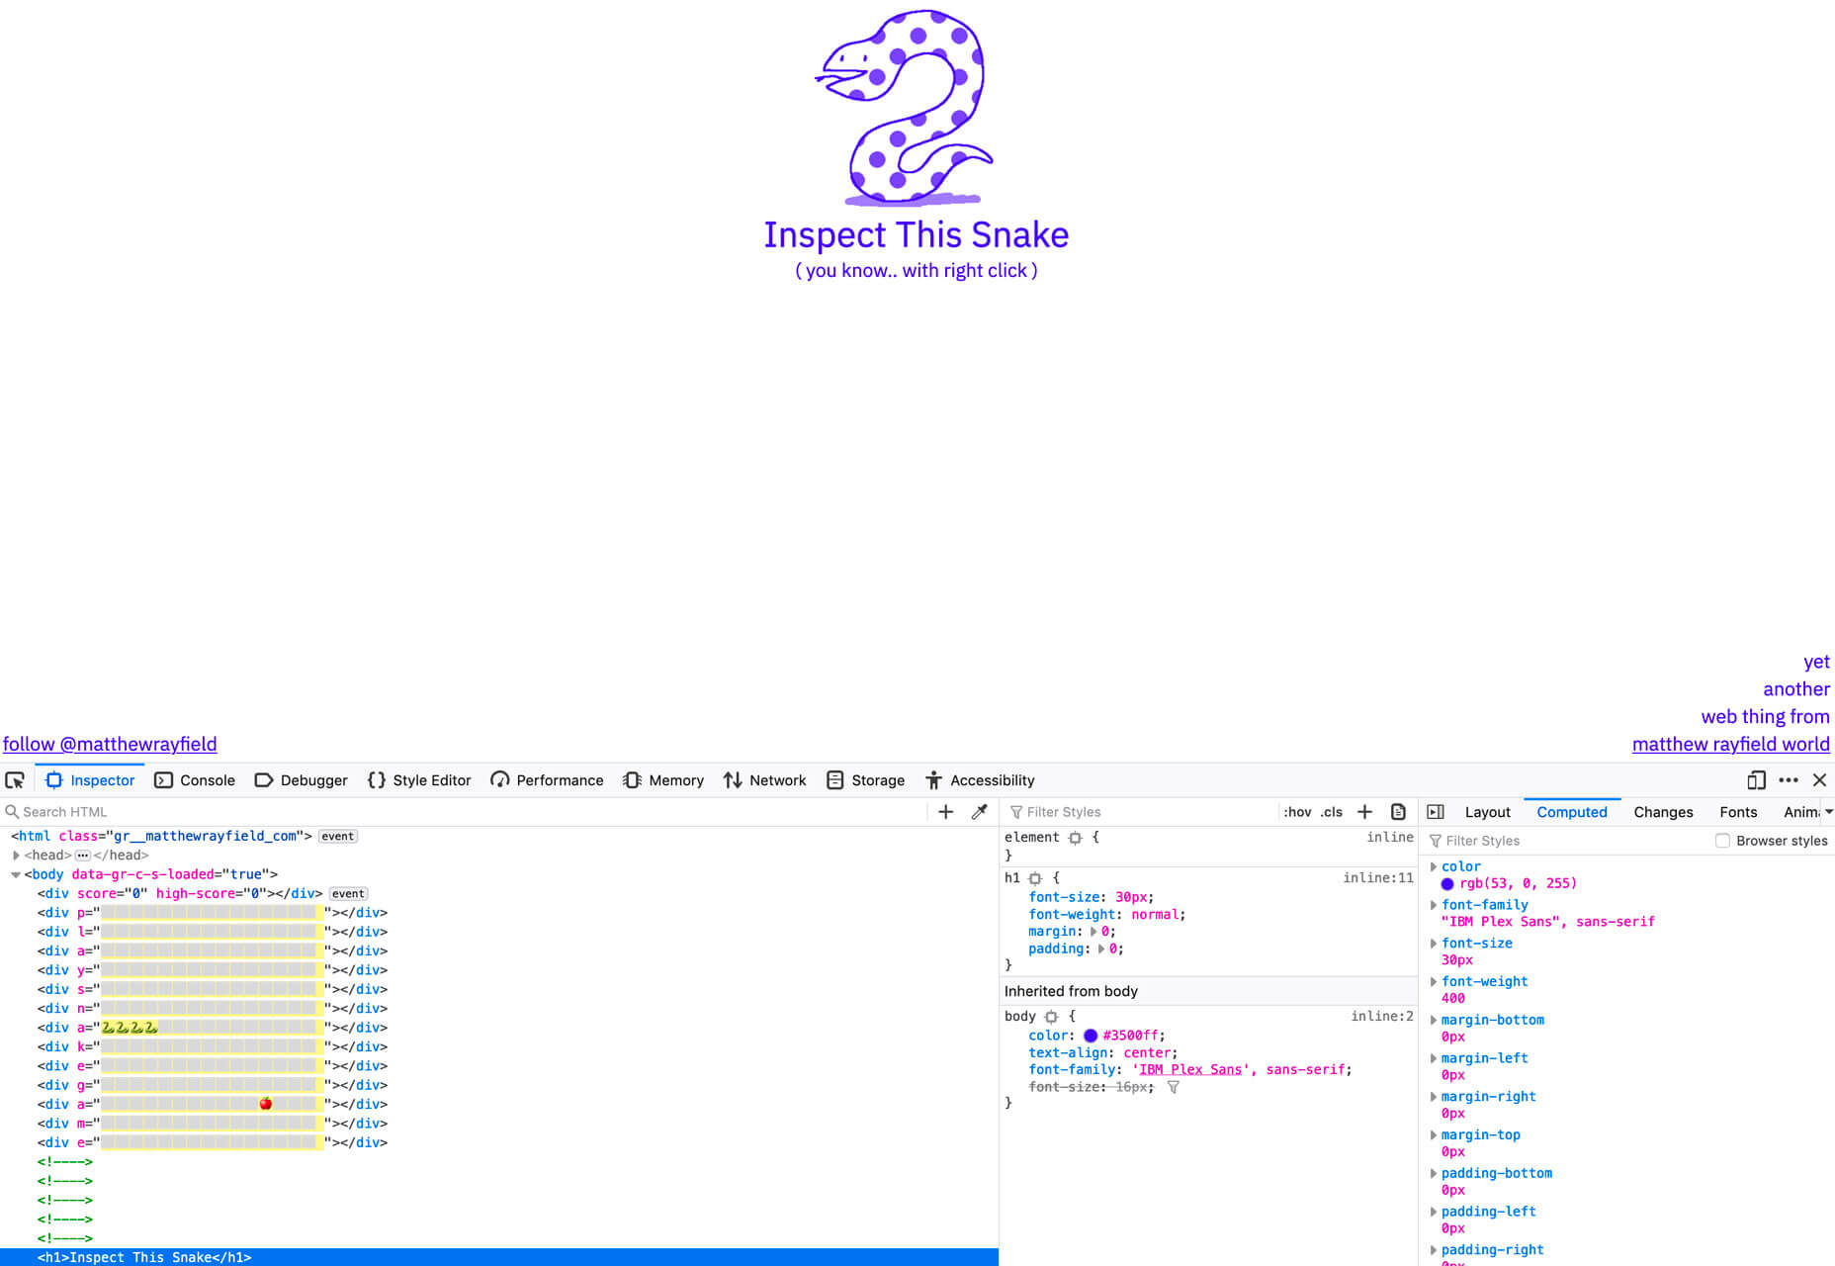Toggle the :hov pseudo-class panel
Image resolution: width=1835 pixels, height=1266 pixels.
(x=1297, y=812)
